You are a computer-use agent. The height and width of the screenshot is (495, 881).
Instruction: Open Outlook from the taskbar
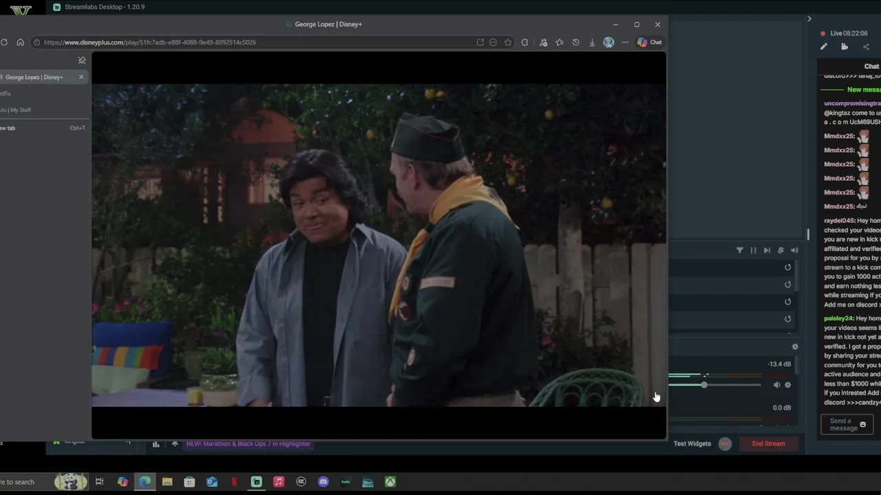point(212,482)
